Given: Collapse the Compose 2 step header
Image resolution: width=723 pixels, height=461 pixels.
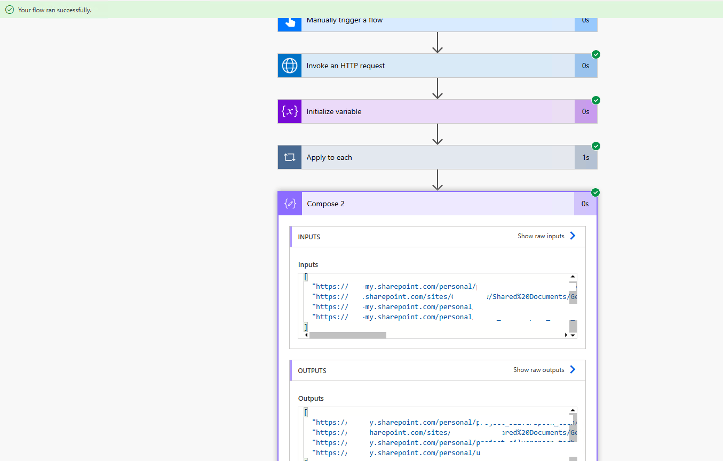Looking at the screenshot, I should click(438, 204).
